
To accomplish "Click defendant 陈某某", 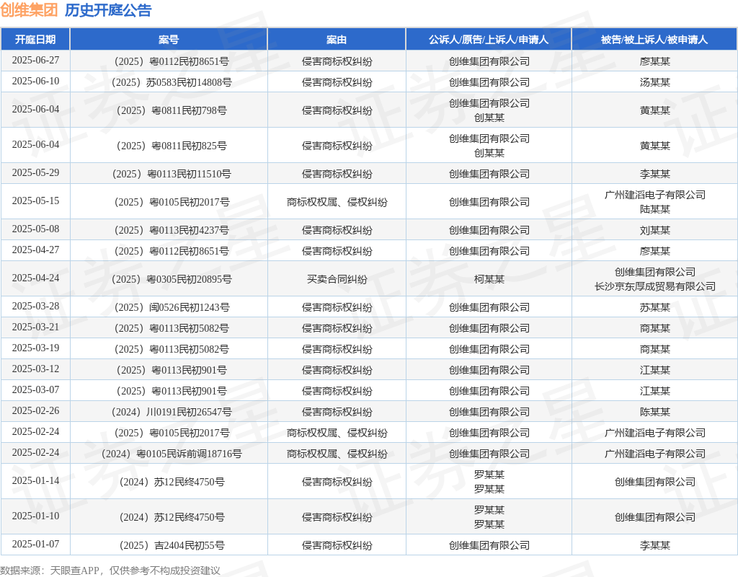I will (x=654, y=412).
